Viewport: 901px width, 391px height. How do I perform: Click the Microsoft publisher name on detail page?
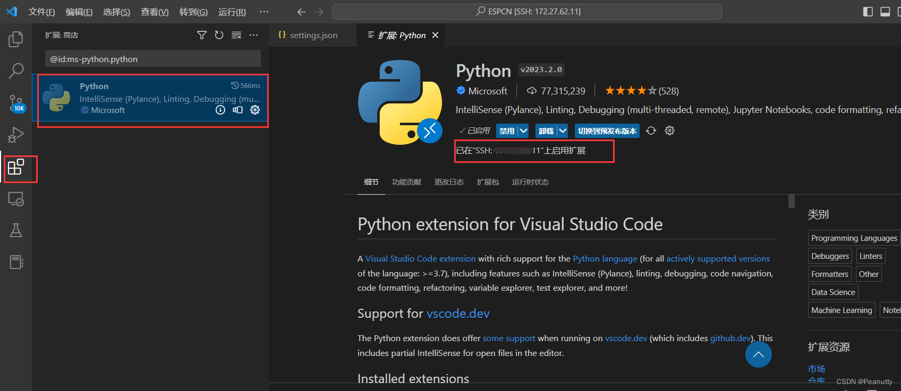click(x=488, y=91)
